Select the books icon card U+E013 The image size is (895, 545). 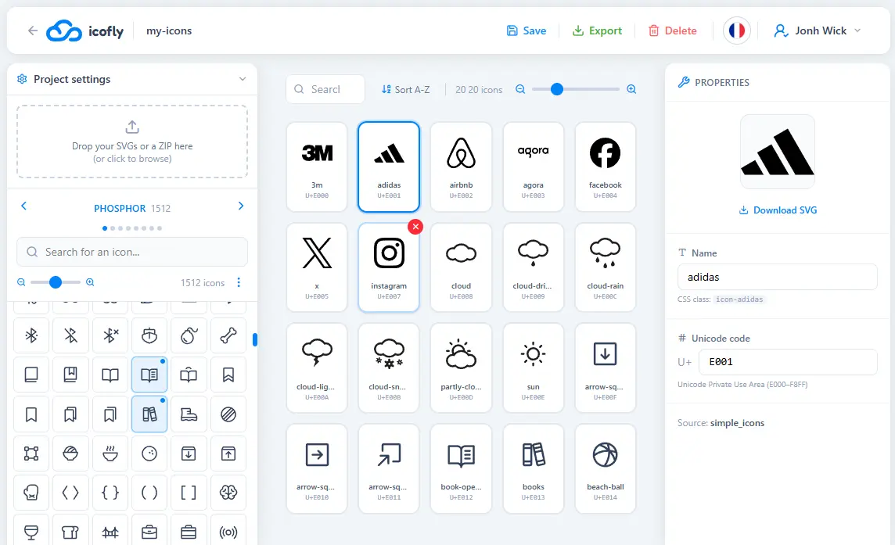tap(533, 468)
